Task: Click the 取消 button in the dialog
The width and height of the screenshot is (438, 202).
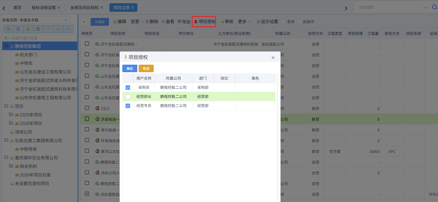Action: (146, 69)
